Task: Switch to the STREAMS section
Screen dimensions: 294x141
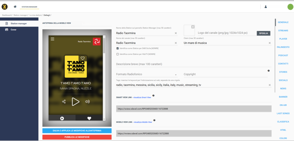Action: [283, 31]
